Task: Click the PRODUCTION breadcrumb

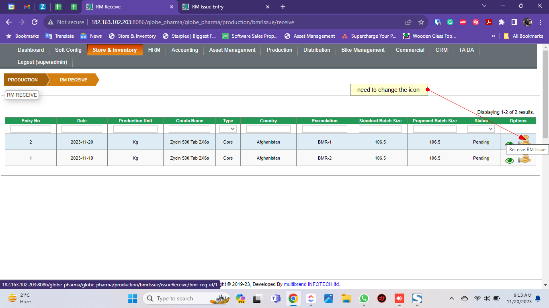Action: [x=23, y=80]
